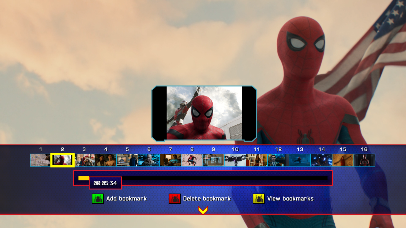Screen dimensions: 406x228
Task: Select the Delete bookmark label
Action: [x=207, y=199]
